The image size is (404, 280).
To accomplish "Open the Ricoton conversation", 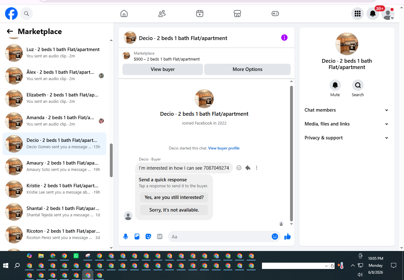I will click(x=54, y=235).
